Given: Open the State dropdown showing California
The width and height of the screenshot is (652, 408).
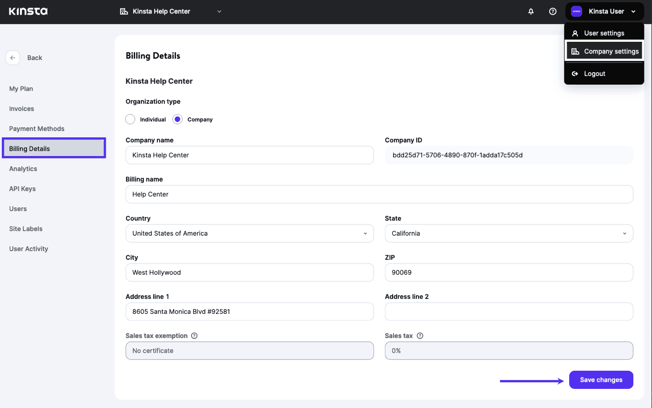Looking at the screenshot, I should tap(509, 233).
